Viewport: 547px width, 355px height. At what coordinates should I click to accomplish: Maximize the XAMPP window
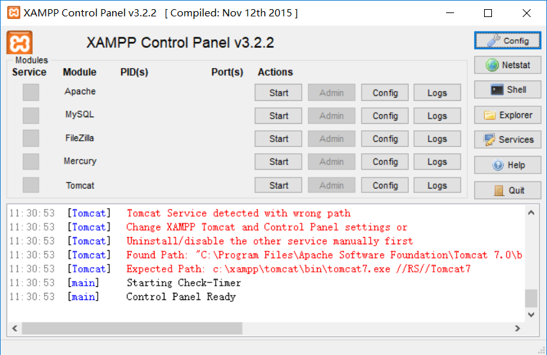[x=488, y=13]
